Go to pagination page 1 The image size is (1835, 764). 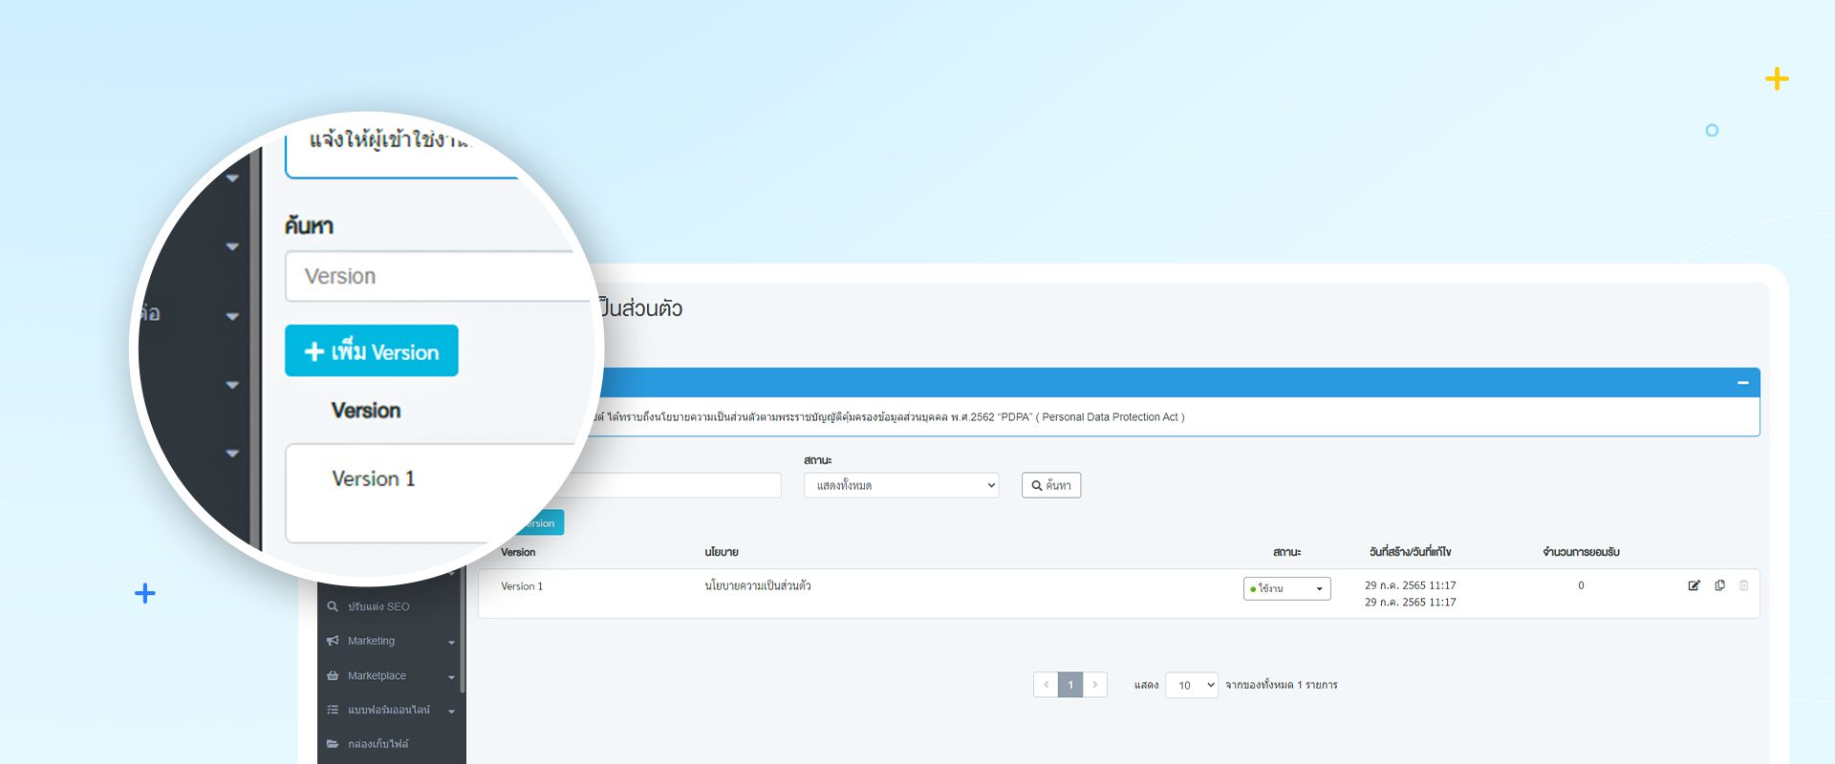point(1070,685)
